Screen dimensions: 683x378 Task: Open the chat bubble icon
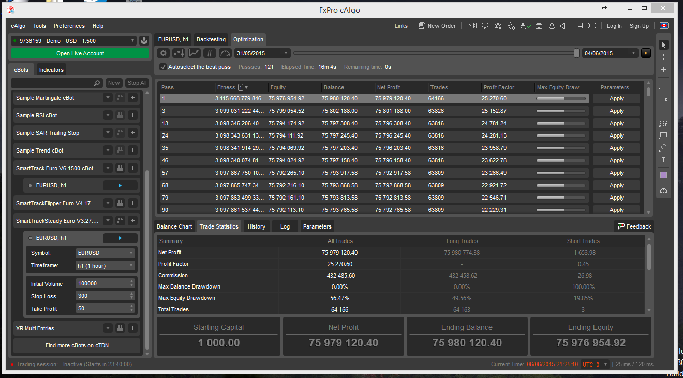click(x=485, y=26)
